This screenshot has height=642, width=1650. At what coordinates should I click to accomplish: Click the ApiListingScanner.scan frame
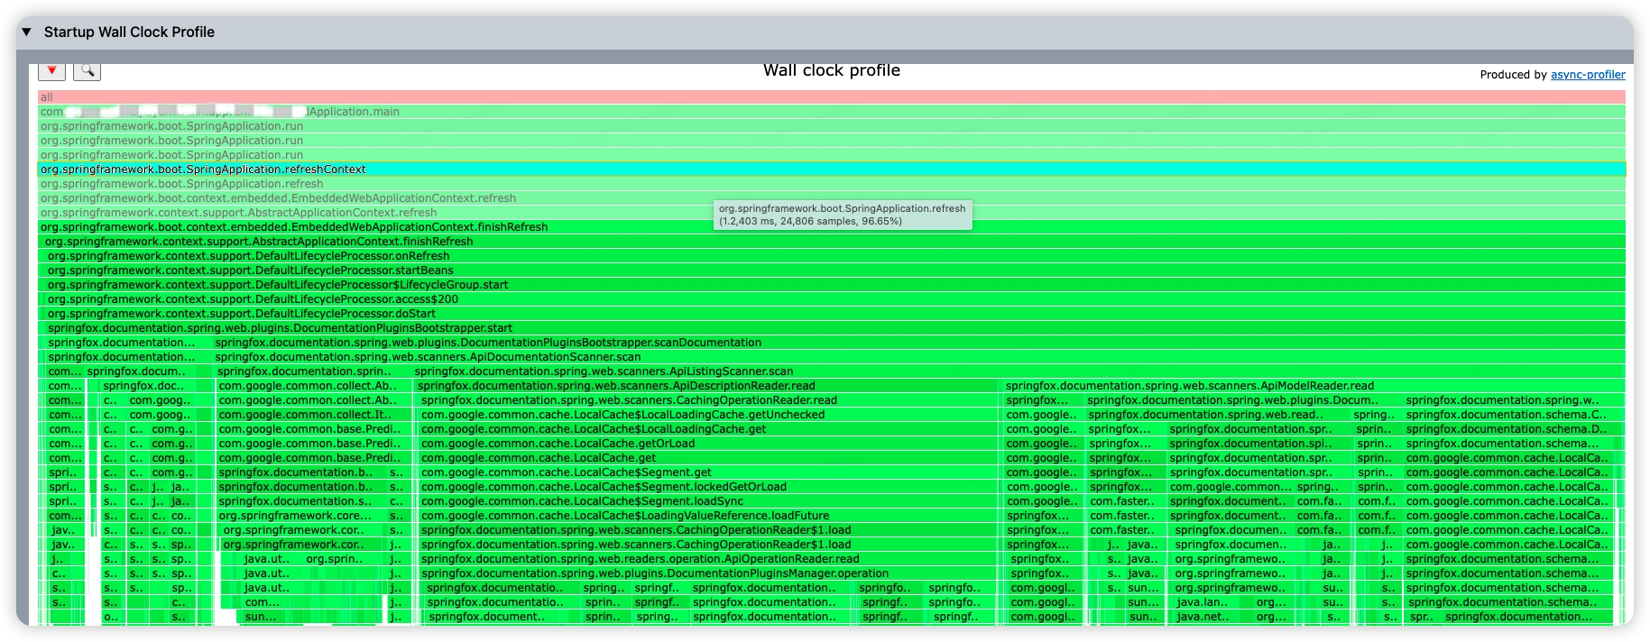(1019, 371)
